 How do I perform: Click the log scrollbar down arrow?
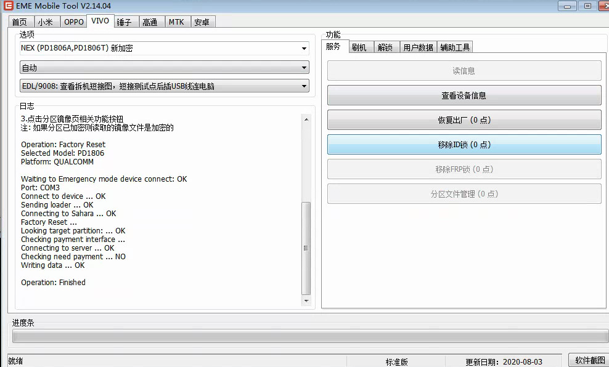pos(306,300)
